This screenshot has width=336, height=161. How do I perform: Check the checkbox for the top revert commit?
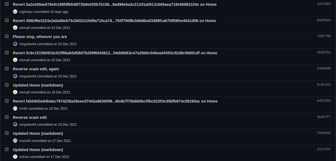click(x=7, y=4)
